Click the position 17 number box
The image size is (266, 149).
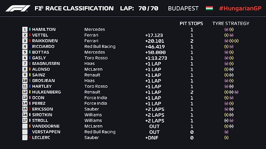[x=25, y=121]
